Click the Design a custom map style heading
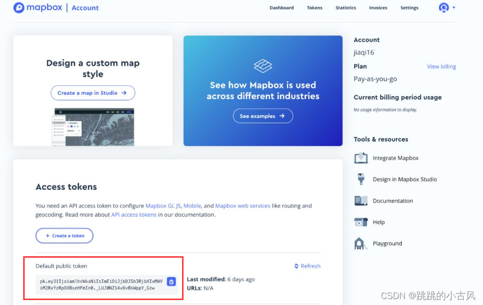Image resolution: width=483 pixels, height=305 pixels. (93, 68)
